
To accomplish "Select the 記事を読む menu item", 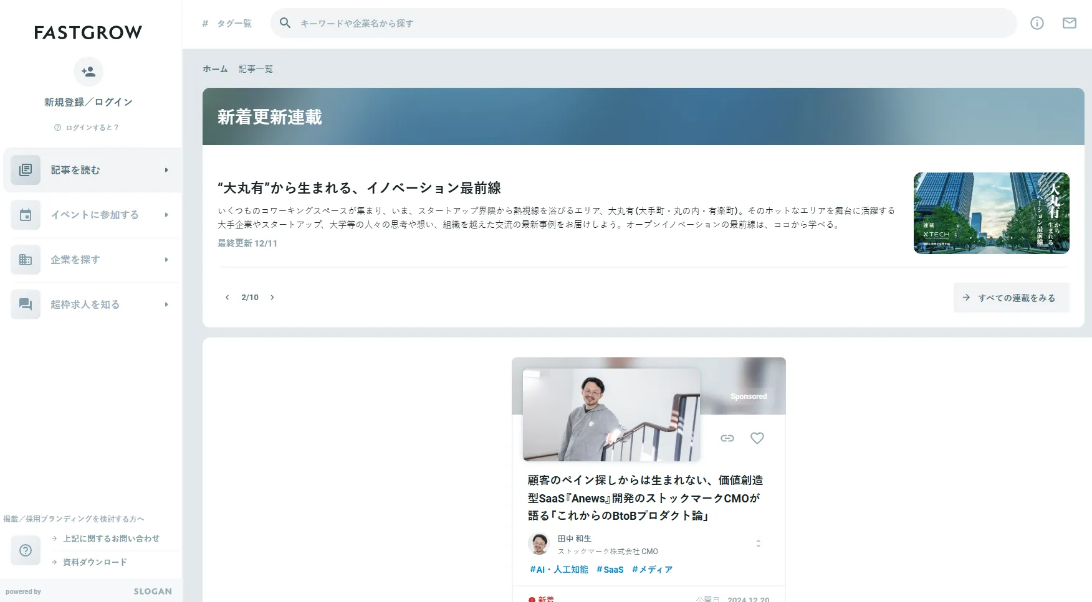I will (x=93, y=170).
